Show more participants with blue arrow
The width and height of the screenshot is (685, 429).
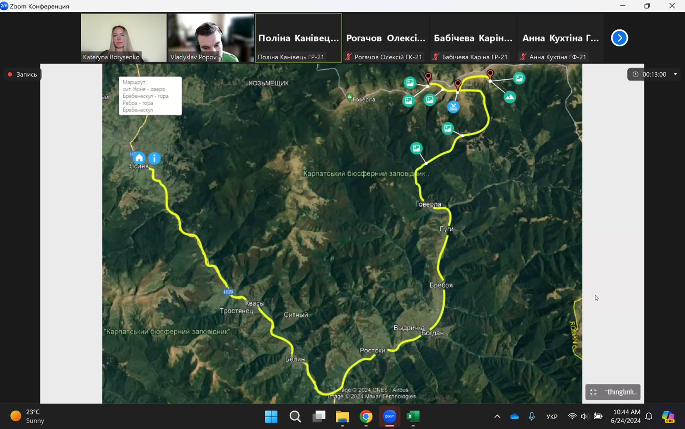619,38
